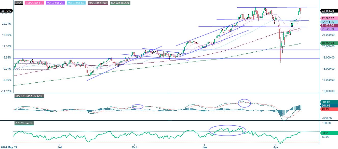Open the RSI Close 14 indicator label
This screenshot has width=338, height=149.
24,124
